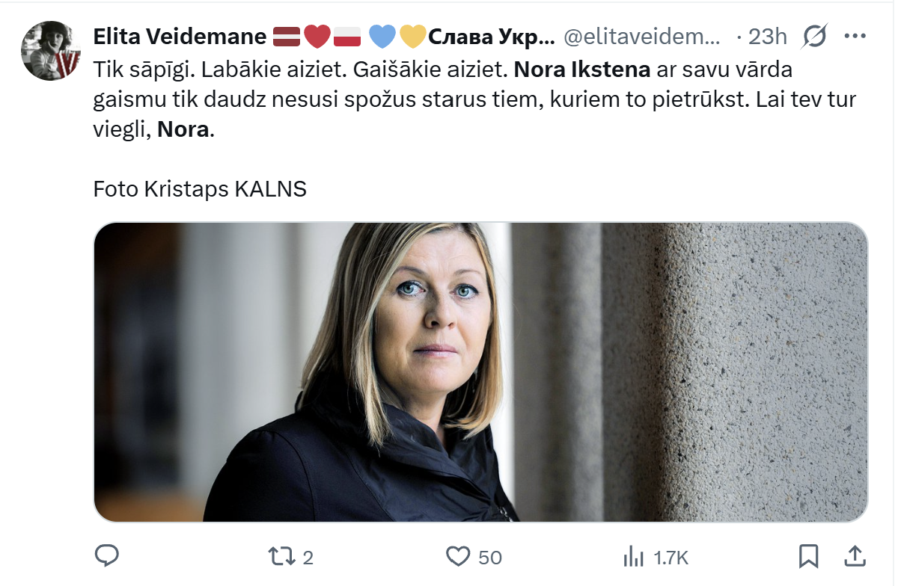Click the Grok explain icon beside timestamp

tap(814, 36)
